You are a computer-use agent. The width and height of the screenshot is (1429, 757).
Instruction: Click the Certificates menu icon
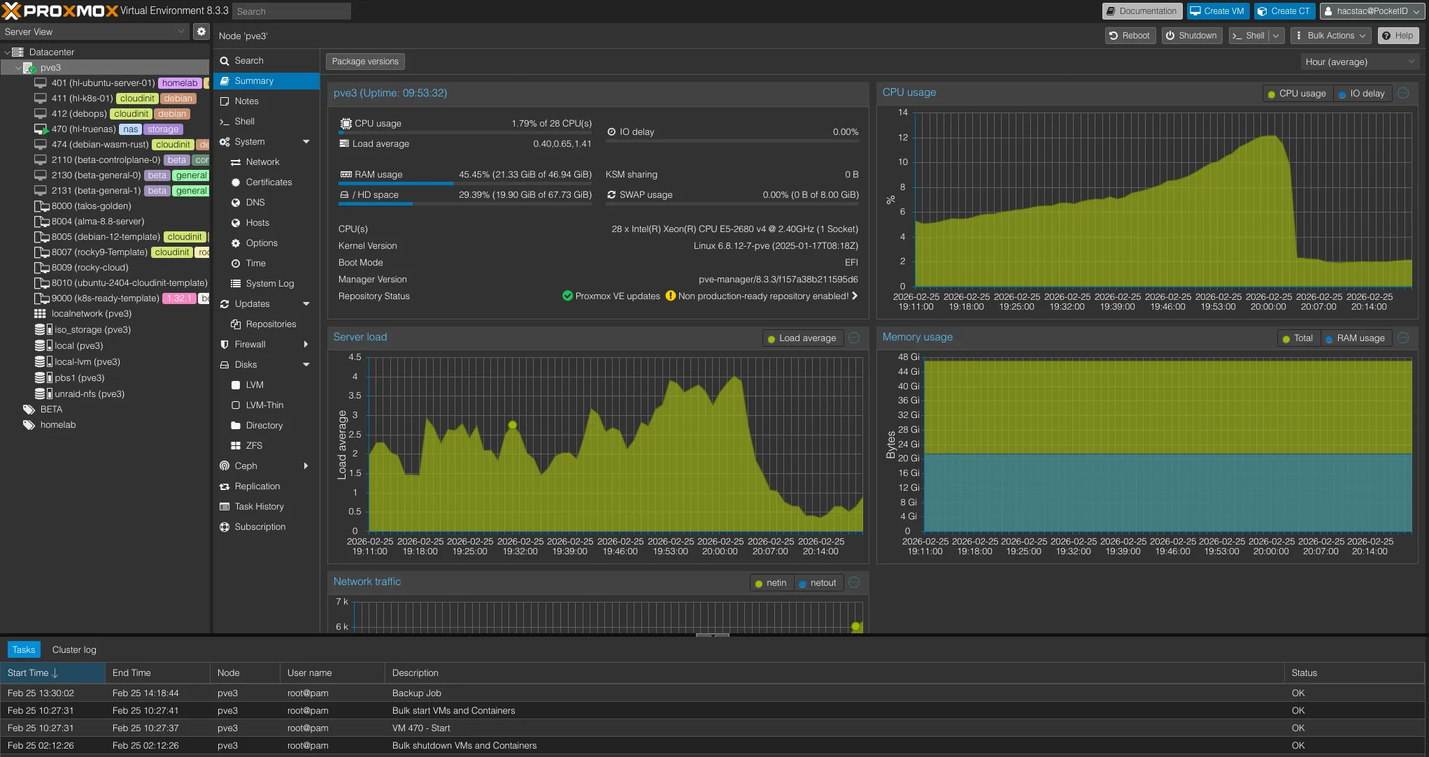(236, 182)
